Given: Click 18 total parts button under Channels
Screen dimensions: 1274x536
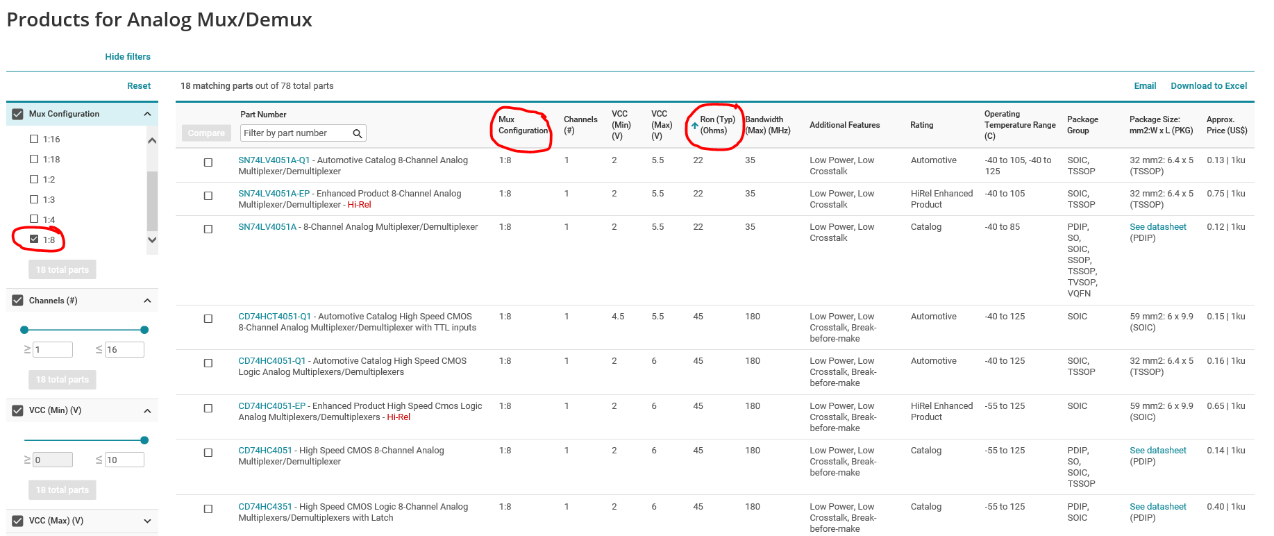Looking at the screenshot, I should (62, 380).
